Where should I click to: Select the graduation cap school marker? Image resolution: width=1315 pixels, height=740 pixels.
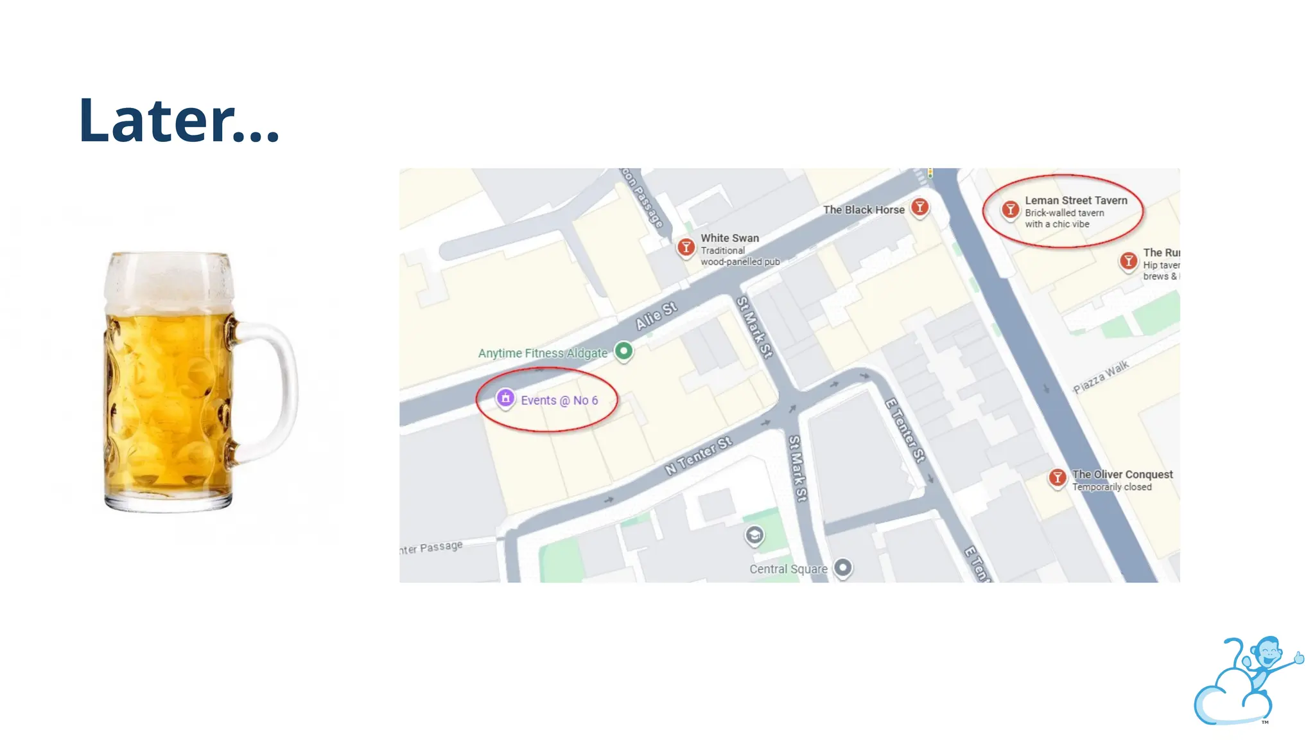coord(754,536)
